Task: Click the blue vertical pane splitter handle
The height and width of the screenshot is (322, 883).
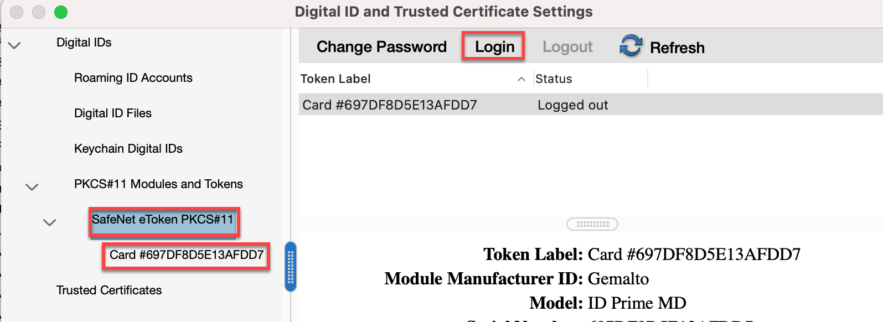Action: coord(291,267)
